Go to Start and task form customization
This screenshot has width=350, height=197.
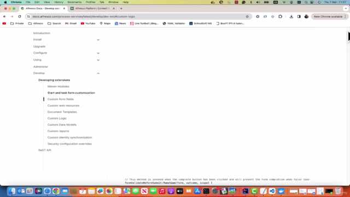(71, 92)
